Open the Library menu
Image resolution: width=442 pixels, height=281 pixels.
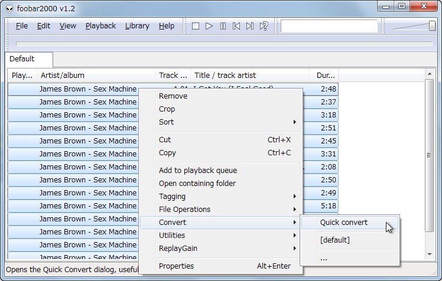pos(137,26)
